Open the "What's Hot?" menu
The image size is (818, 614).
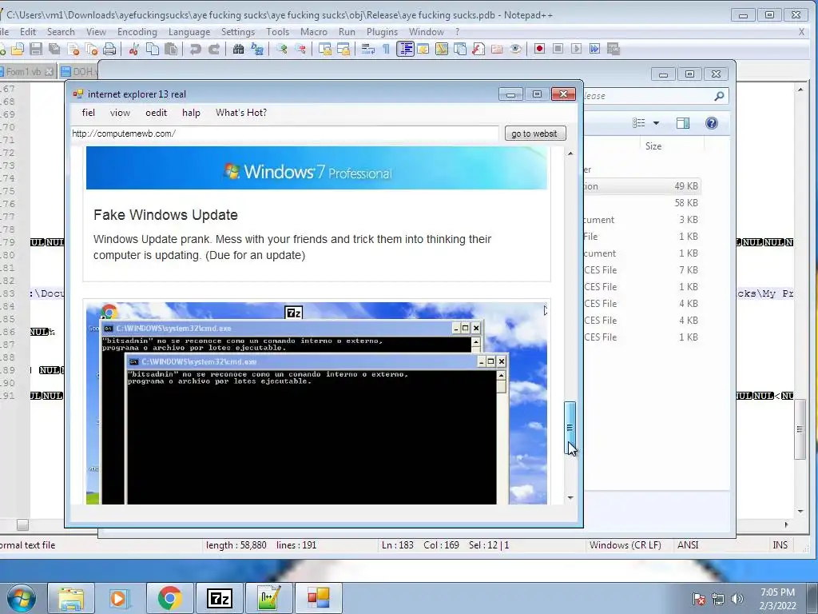pyautogui.click(x=241, y=113)
